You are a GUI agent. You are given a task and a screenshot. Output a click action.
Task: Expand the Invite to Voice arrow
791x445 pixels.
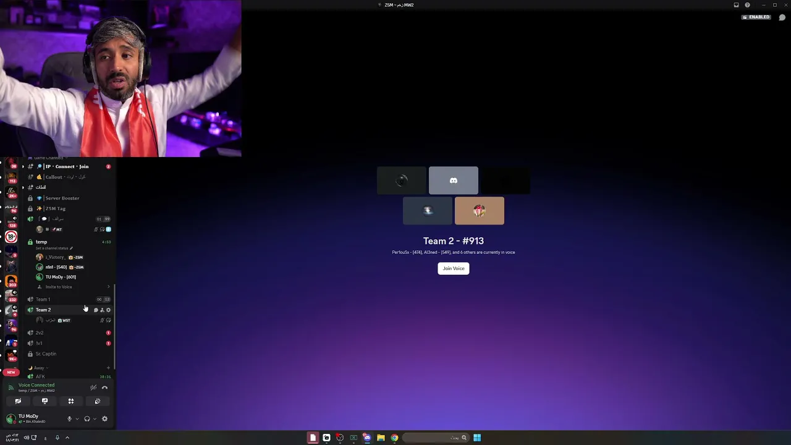coord(109,287)
